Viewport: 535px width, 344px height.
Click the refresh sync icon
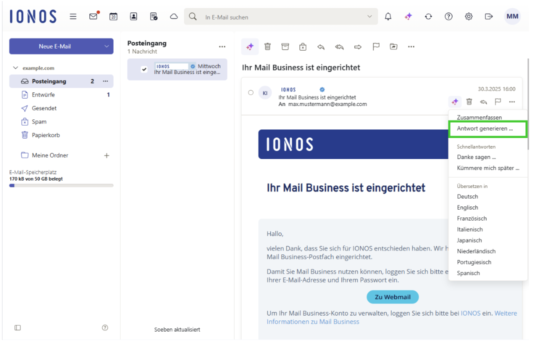point(428,16)
